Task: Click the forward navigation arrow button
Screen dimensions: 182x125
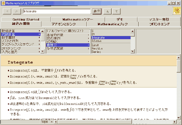Action: (x=17, y=11)
